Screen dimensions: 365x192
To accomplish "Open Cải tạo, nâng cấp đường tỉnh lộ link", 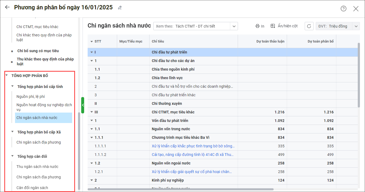I will 193,155.
